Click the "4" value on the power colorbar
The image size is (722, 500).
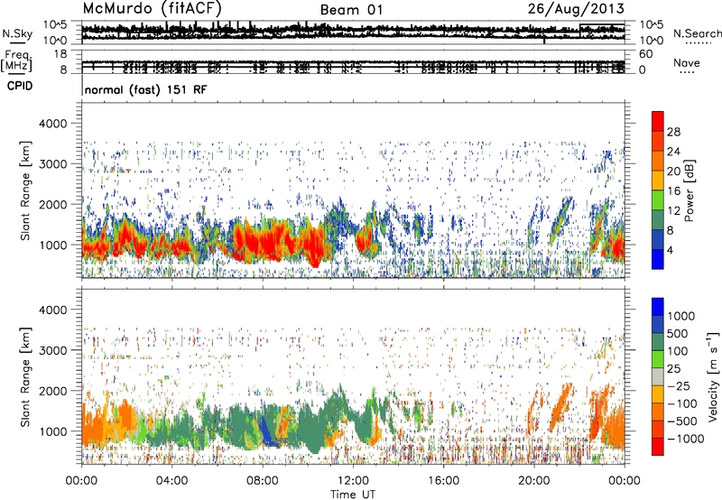pyautogui.click(x=671, y=251)
